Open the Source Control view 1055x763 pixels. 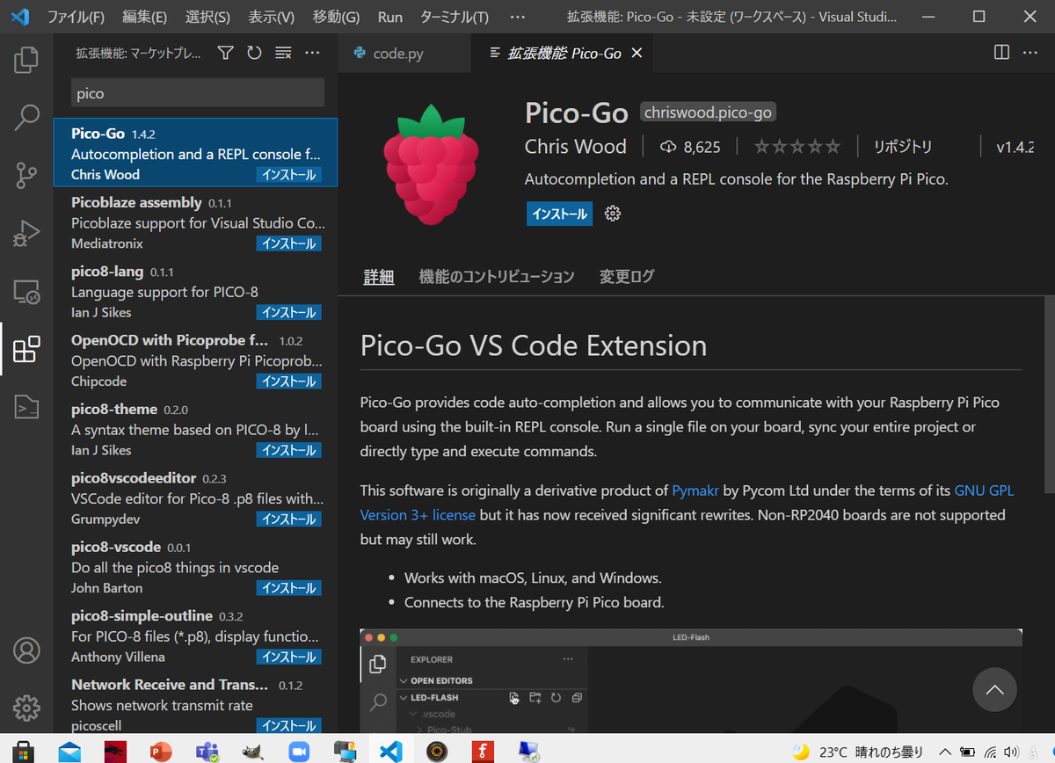(26, 175)
